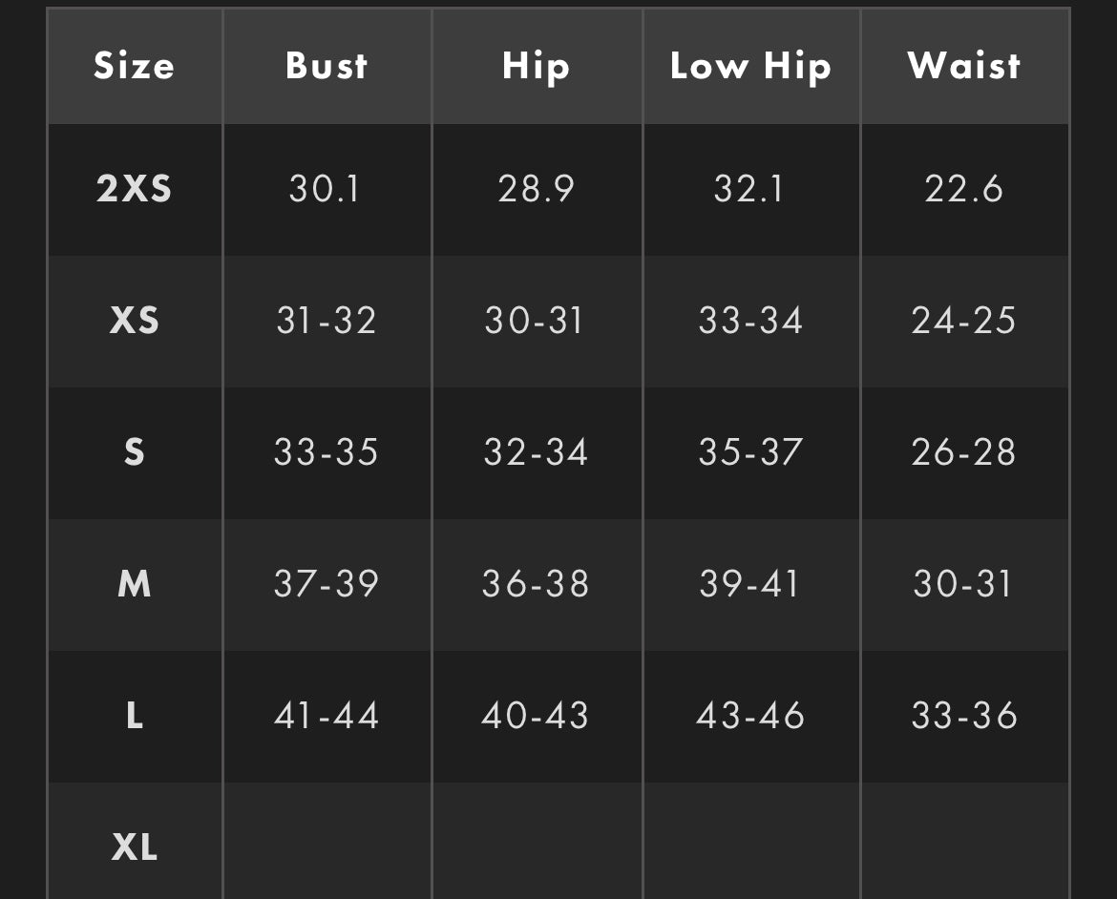Select the M size row label
1117x899 pixels.
pyautogui.click(x=134, y=583)
